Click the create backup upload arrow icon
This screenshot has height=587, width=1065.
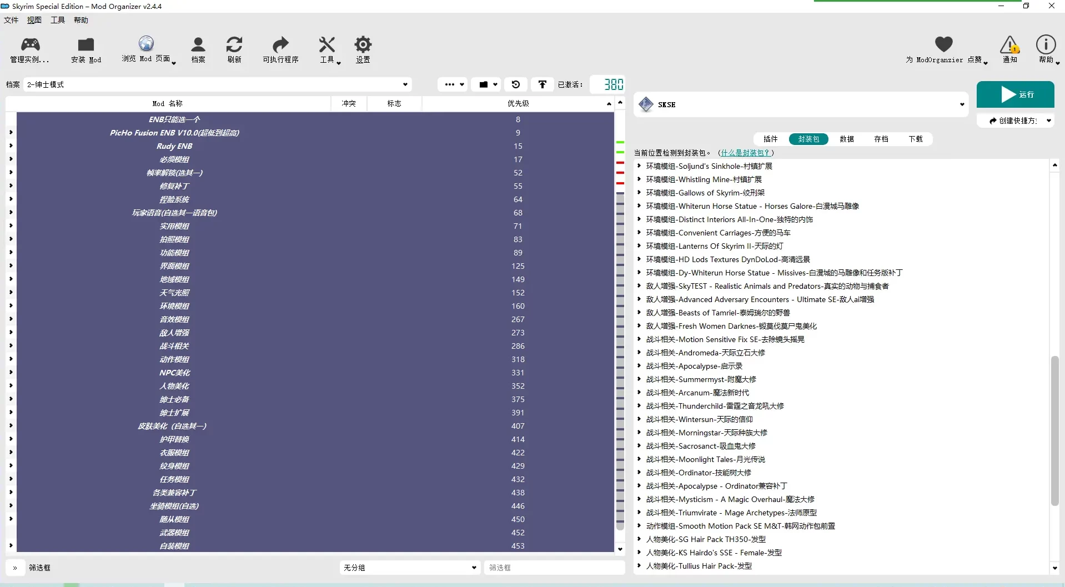tap(542, 84)
